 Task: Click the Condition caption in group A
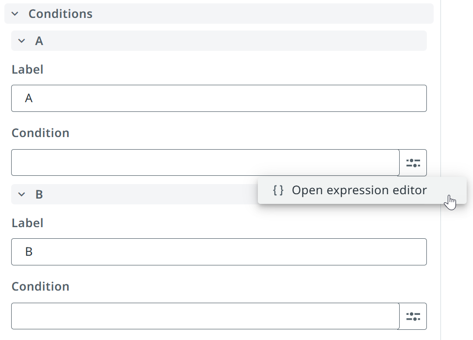(x=40, y=133)
